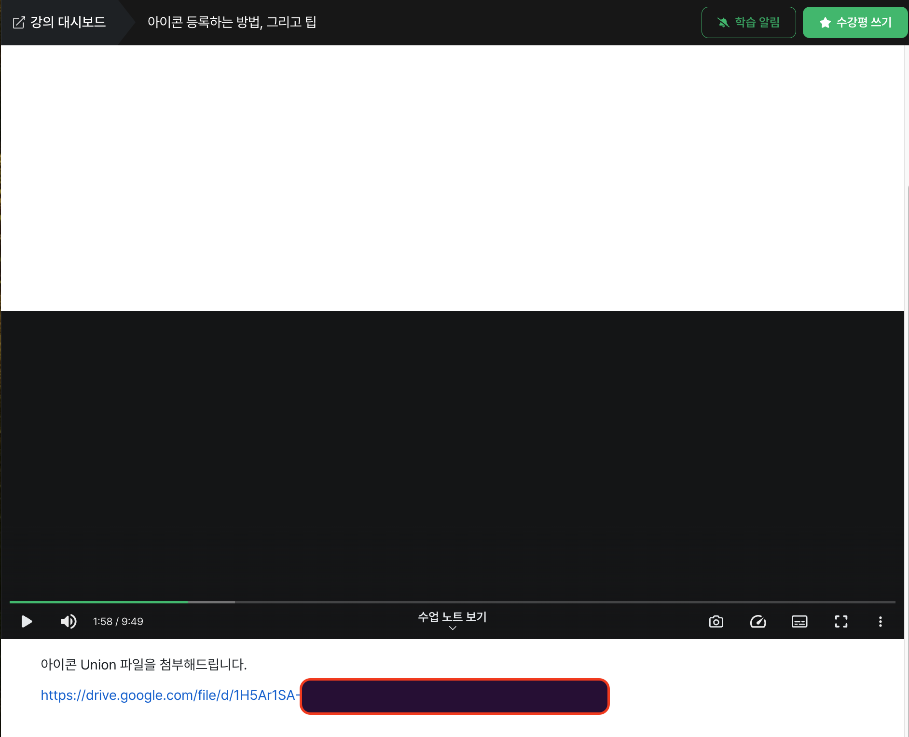Open the playback speed gauge icon
This screenshot has width=909, height=737.
click(x=758, y=621)
